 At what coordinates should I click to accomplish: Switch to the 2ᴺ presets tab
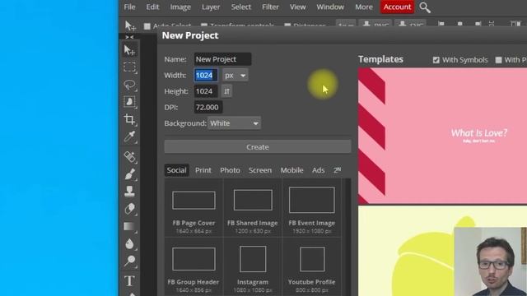coord(337,170)
